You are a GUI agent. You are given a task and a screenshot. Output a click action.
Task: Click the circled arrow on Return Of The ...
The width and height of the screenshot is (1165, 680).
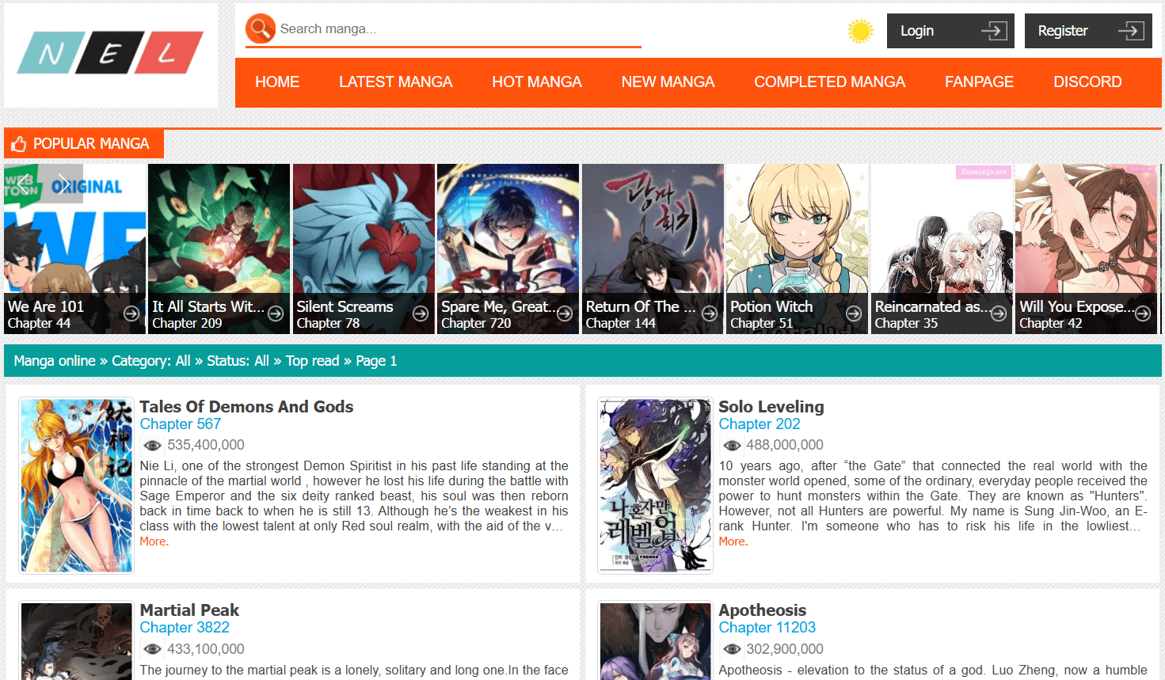point(710,313)
